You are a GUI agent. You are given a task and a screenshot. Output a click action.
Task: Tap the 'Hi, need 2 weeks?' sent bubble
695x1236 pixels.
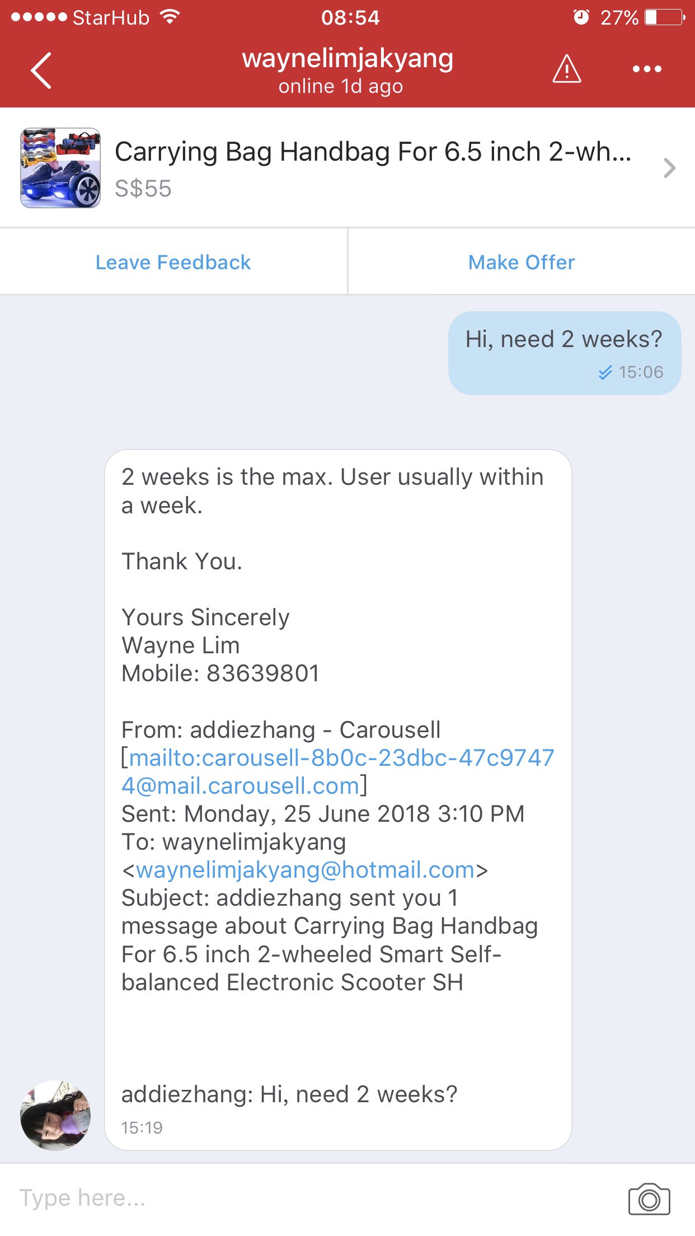(x=564, y=353)
